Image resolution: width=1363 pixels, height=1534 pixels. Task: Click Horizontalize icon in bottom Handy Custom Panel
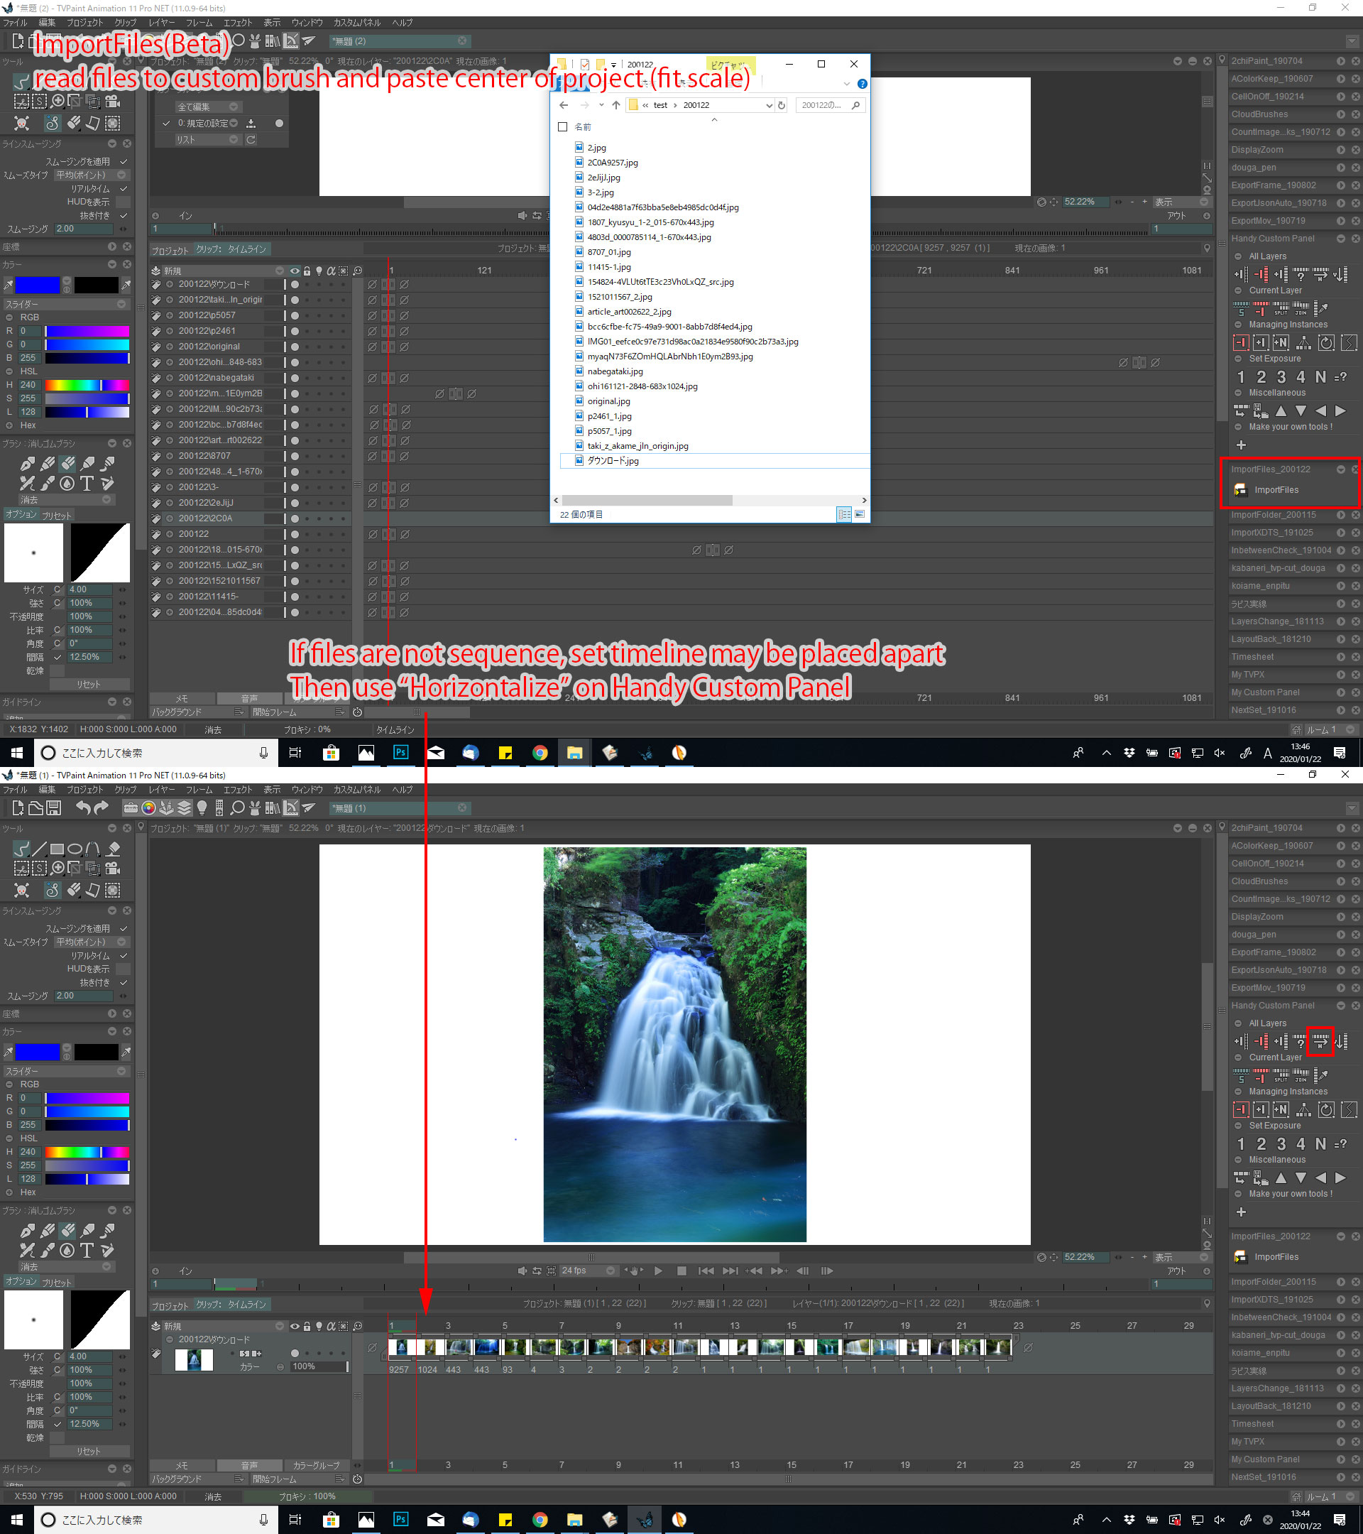[1320, 1041]
